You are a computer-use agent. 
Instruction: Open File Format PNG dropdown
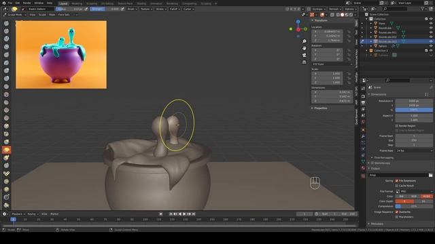[x=414, y=191]
